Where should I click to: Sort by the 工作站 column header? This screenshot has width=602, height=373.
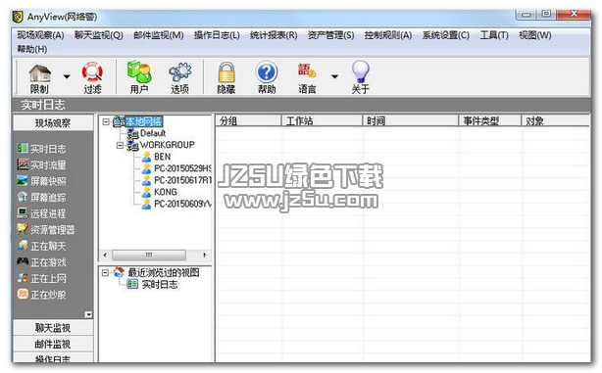323,121
